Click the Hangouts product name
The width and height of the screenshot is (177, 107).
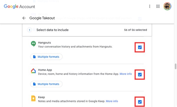click(45, 43)
